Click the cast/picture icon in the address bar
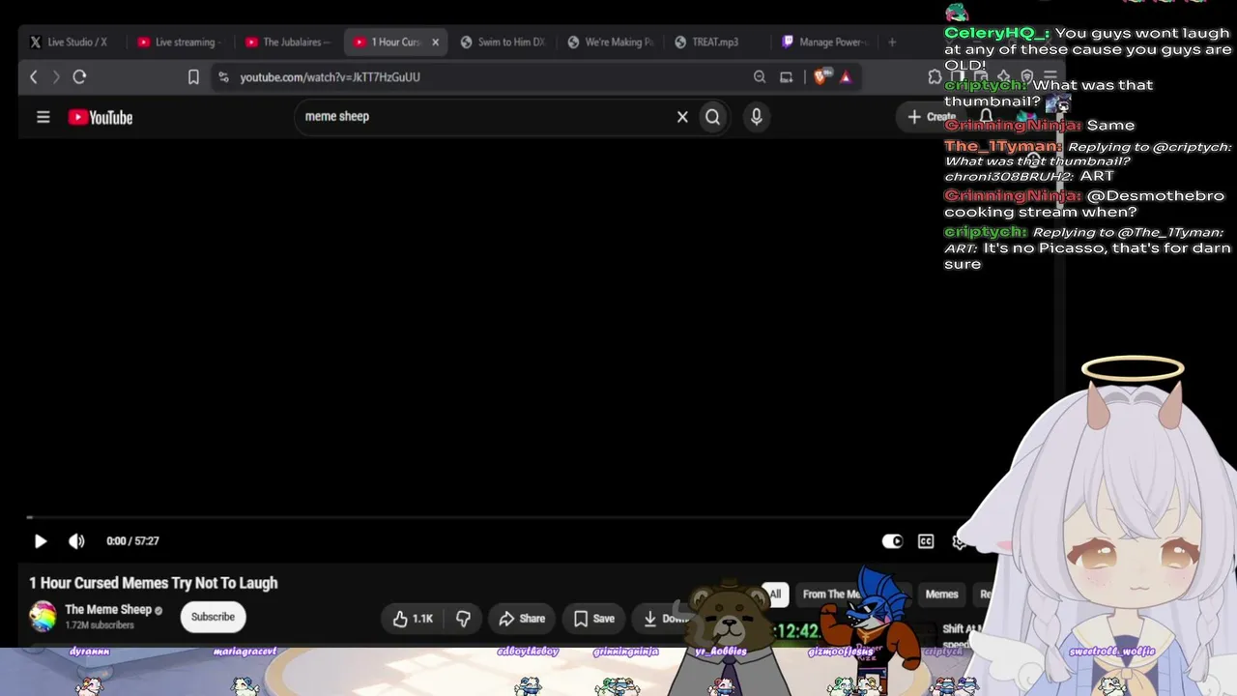Screen dimensions: 1237x696 pos(787,77)
